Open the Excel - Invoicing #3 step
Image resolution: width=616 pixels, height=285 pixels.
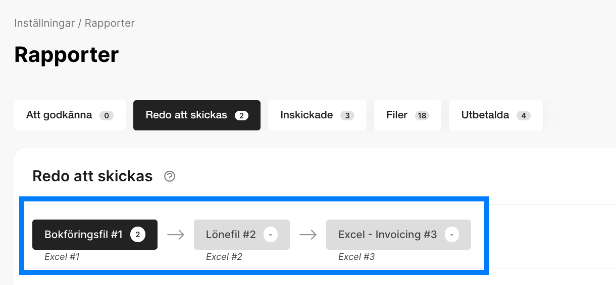tap(387, 235)
